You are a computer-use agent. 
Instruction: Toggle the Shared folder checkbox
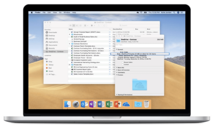[x=122, y=62]
